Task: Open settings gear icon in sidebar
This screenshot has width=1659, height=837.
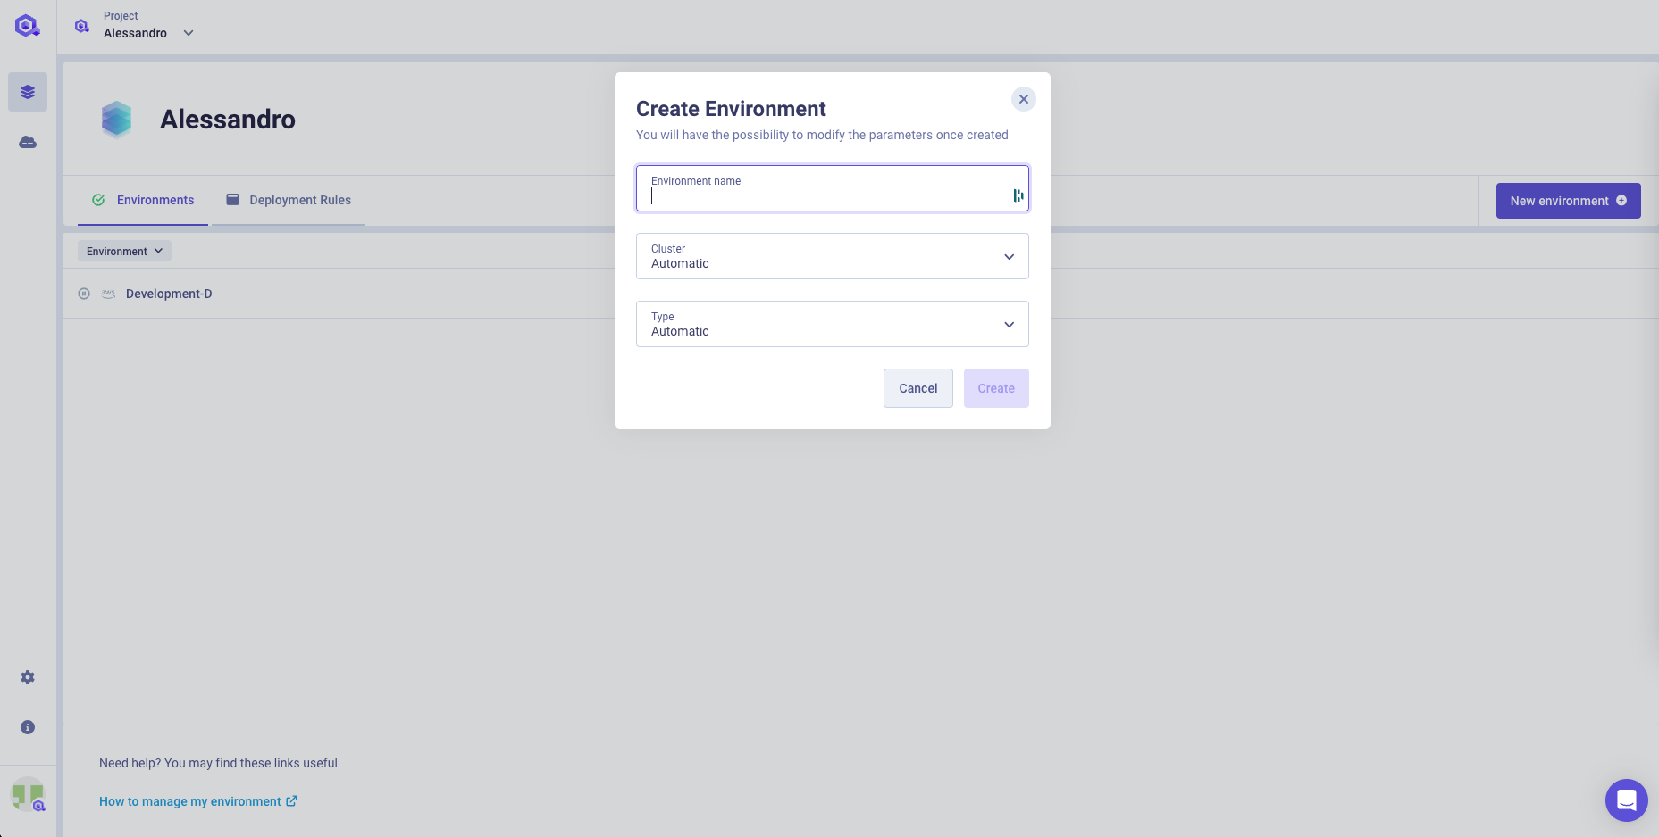Action: [28, 677]
